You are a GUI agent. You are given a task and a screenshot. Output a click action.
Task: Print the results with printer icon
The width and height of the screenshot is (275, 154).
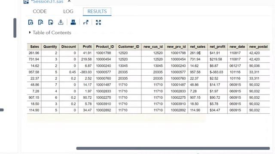pos(73,22)
